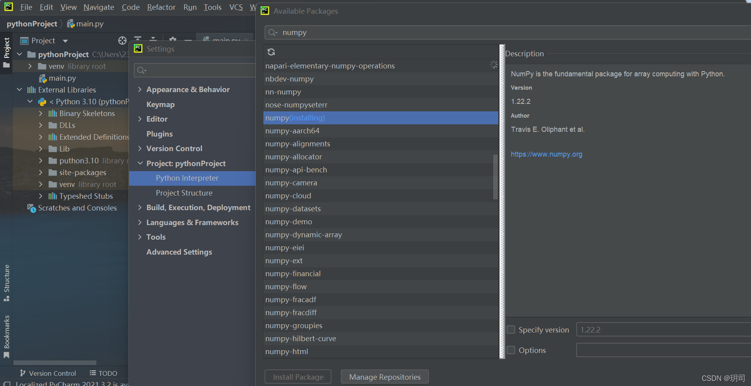Select nbdev-numpy in package list

point(381,79)
